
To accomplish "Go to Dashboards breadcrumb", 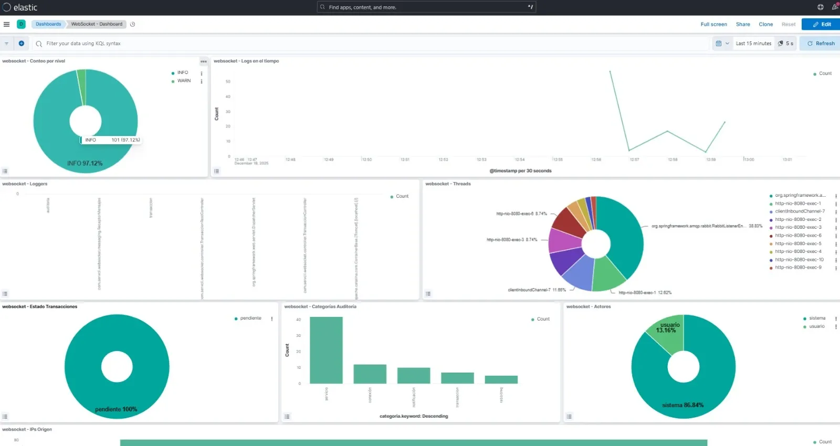I will [48, 24].
